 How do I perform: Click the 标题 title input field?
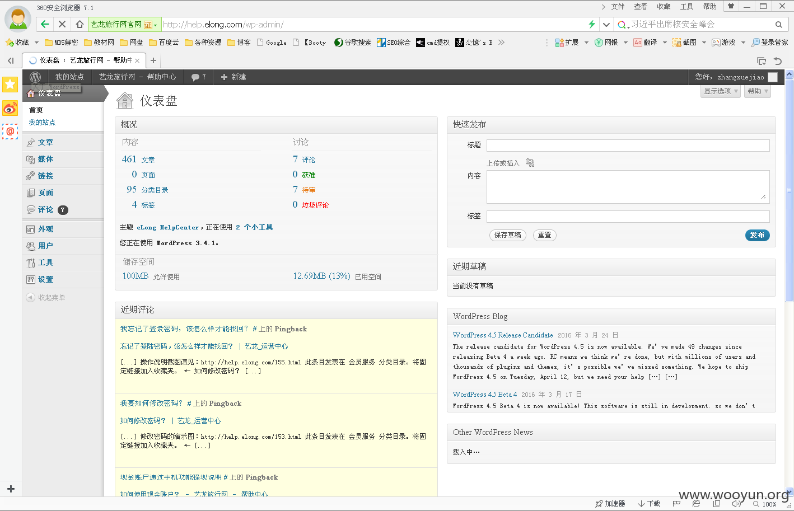tap(628, 146)
